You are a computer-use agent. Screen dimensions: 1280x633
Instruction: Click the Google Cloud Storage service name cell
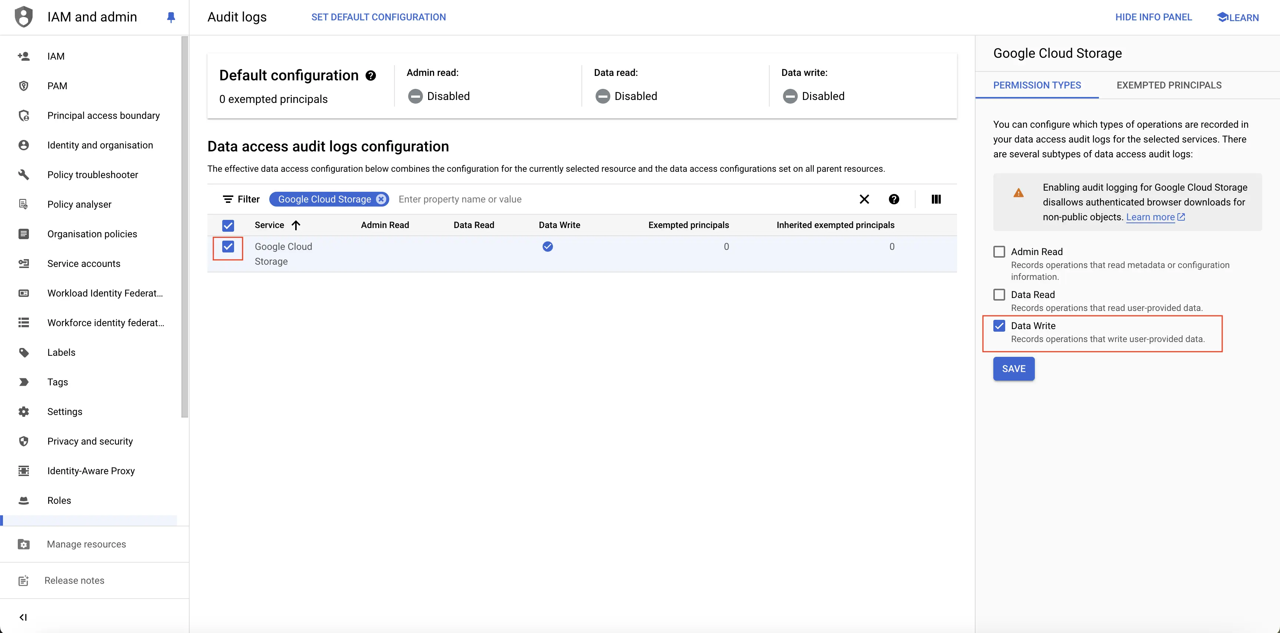283,254
